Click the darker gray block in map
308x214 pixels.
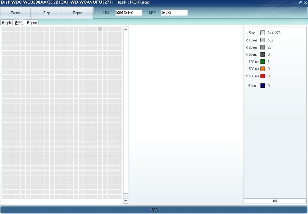pos(100,29)
